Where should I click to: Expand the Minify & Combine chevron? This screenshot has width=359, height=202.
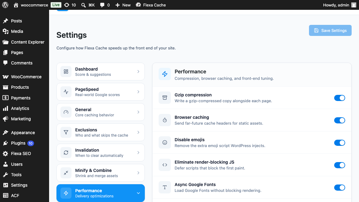tap(138, 173)
